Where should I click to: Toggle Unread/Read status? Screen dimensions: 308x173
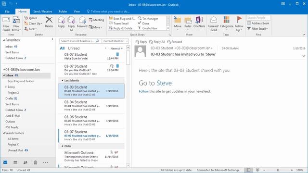pyautogui.click(x=213, y=24)
